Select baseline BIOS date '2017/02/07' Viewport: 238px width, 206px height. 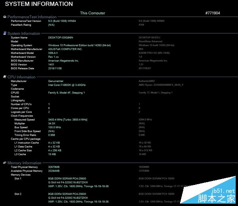pos(145,68)
